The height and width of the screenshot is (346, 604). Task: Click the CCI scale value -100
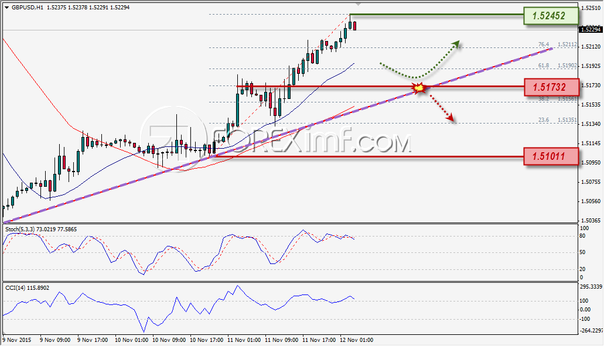click(585, 318)
